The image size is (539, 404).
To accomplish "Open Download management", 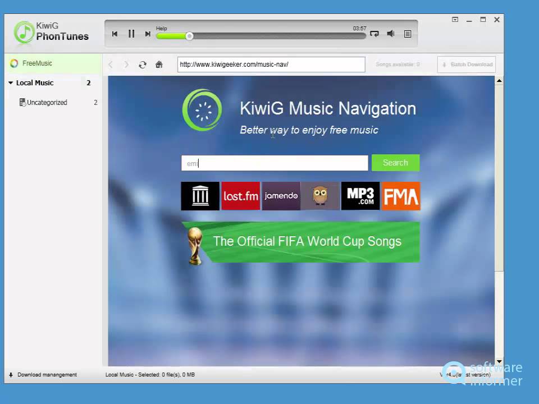I will tap(43, 375).
